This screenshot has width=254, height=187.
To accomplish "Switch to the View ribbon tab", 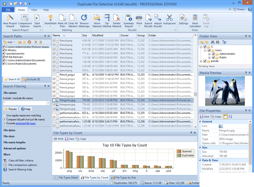I will (x=34, y=10).
